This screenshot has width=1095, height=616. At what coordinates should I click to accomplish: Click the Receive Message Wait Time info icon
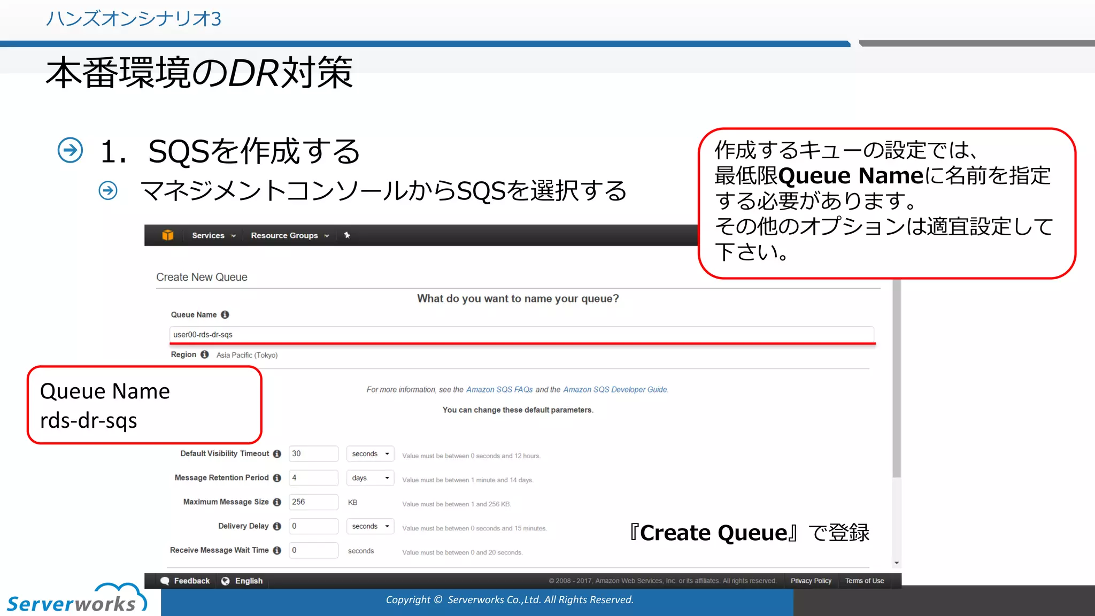[277, 550]
